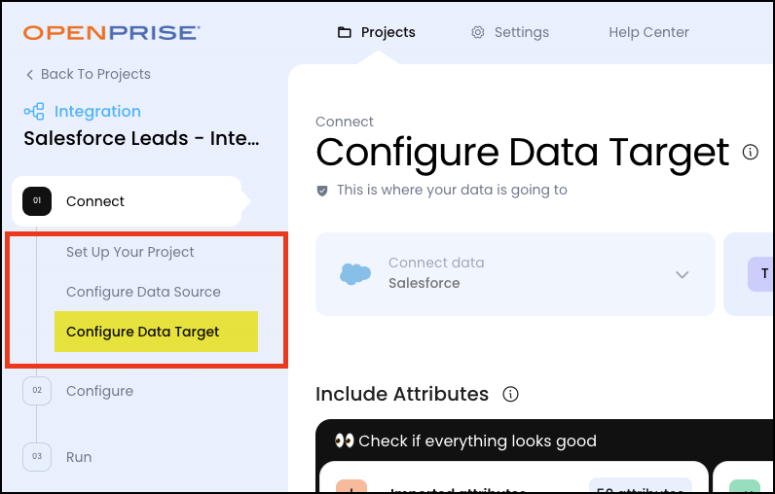This screenshot has height=494, width=775.
Task: Go back via Back To Projects
Action: (88, 74)
